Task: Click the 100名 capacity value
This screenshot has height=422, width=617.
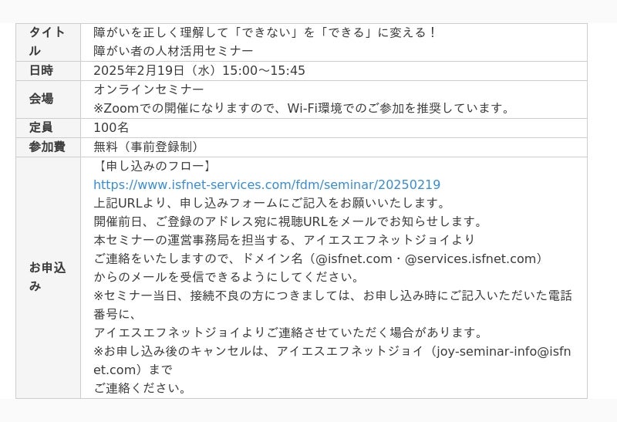Action: [x=111, y=127]
